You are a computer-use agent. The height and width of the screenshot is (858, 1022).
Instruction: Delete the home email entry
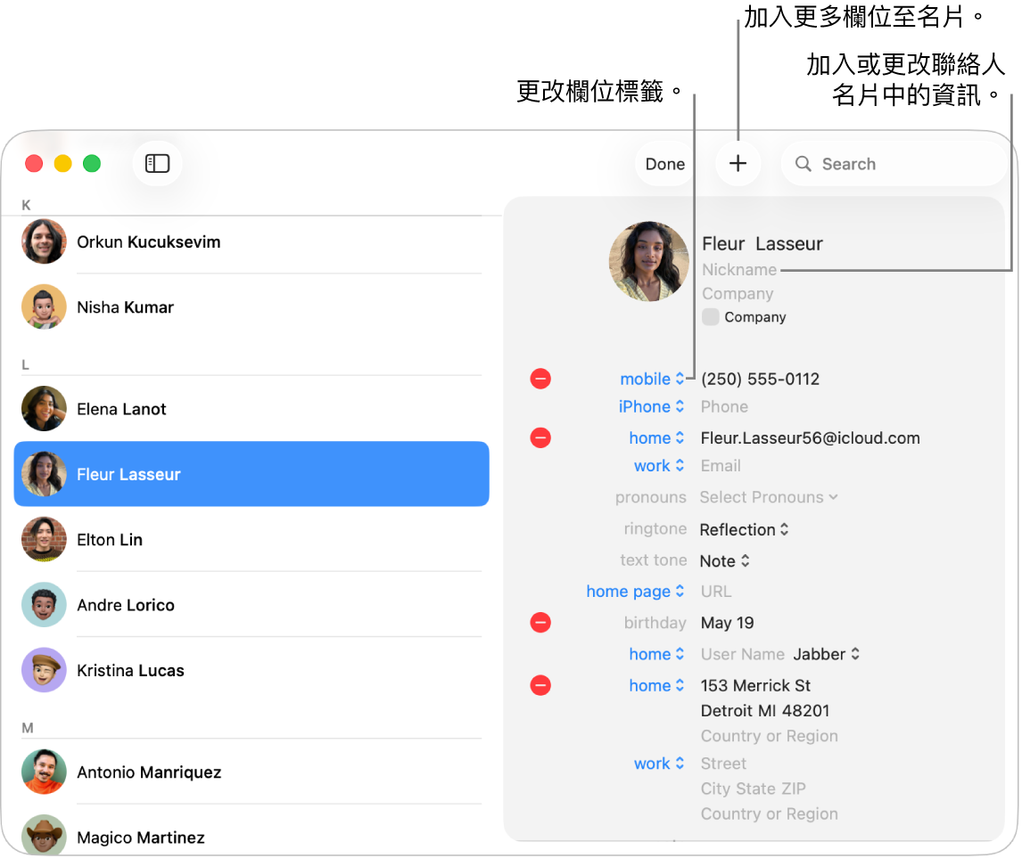click(x=540, y=438)
